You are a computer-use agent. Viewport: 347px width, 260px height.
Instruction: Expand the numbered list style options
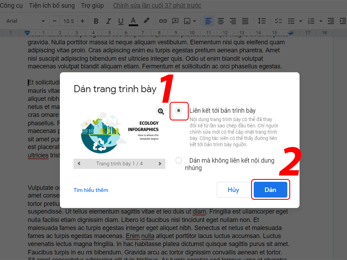click(322, 21)
